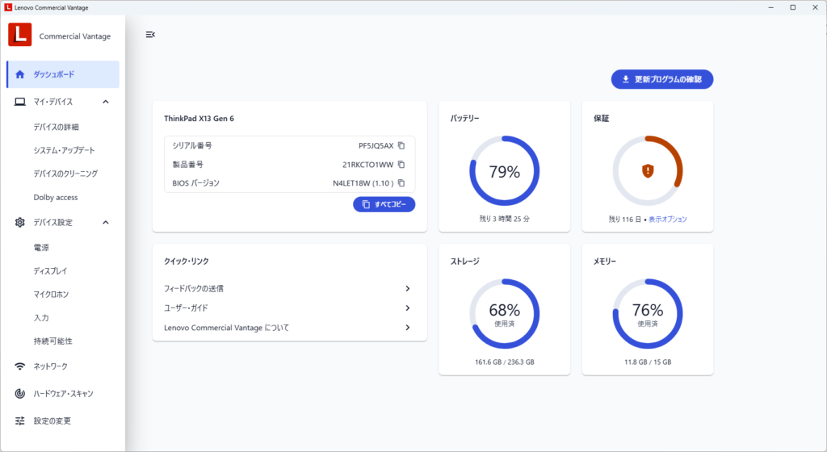Image resolution: width=827 pixels, height=452 pixels.
Task: Collapse the マイ・デバイス section chevron
Action: click(x=106, y=102)
